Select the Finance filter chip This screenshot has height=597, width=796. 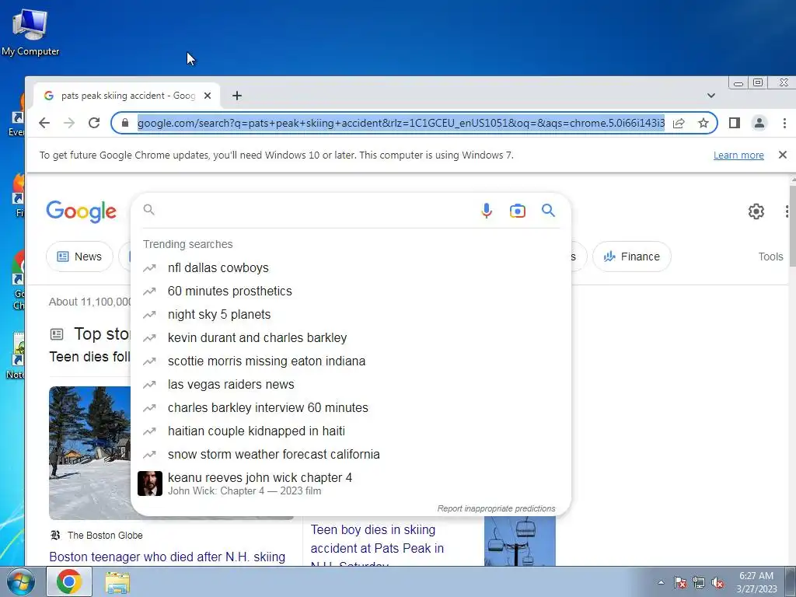[x=631, y=257]
